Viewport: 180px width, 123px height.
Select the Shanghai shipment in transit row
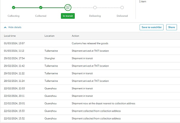(90, 59)
